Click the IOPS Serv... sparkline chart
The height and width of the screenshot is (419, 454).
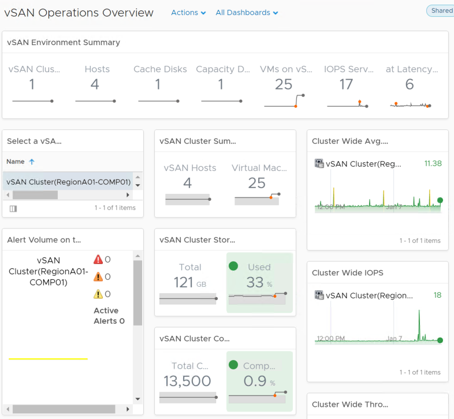coord(348,103)
